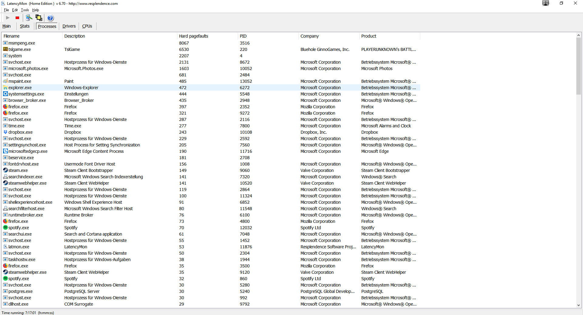Sort by the Product column header
Viewport: 583px width, 315px height.
[390, 36]
